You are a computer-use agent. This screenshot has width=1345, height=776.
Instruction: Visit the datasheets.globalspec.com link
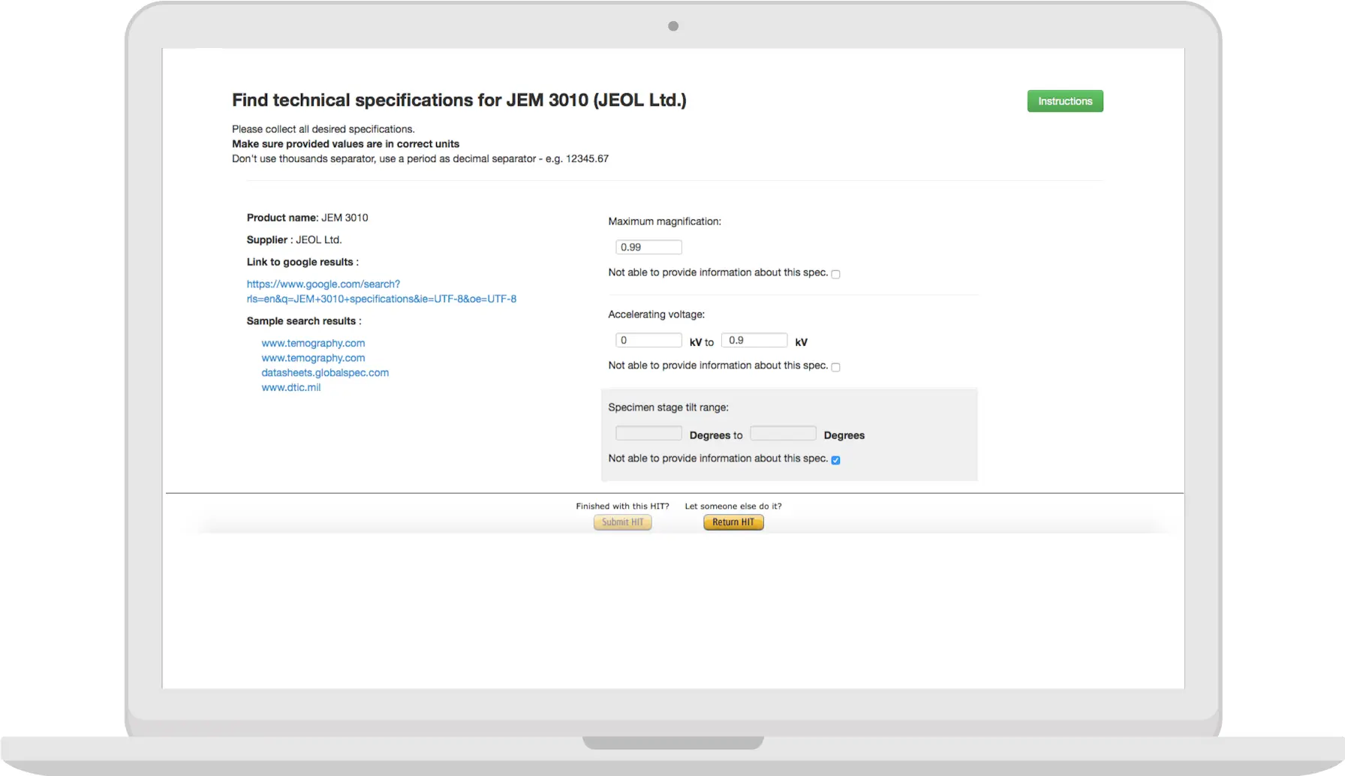(325, 372)
